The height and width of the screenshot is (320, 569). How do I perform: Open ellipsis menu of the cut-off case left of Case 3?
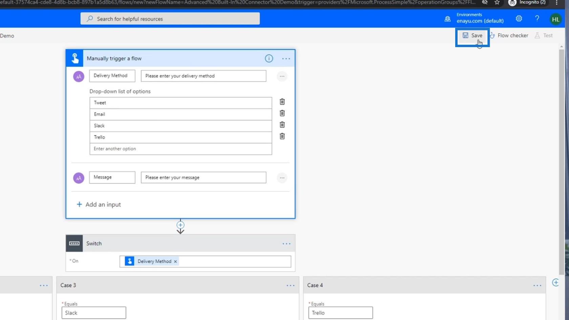click(44, 285)
